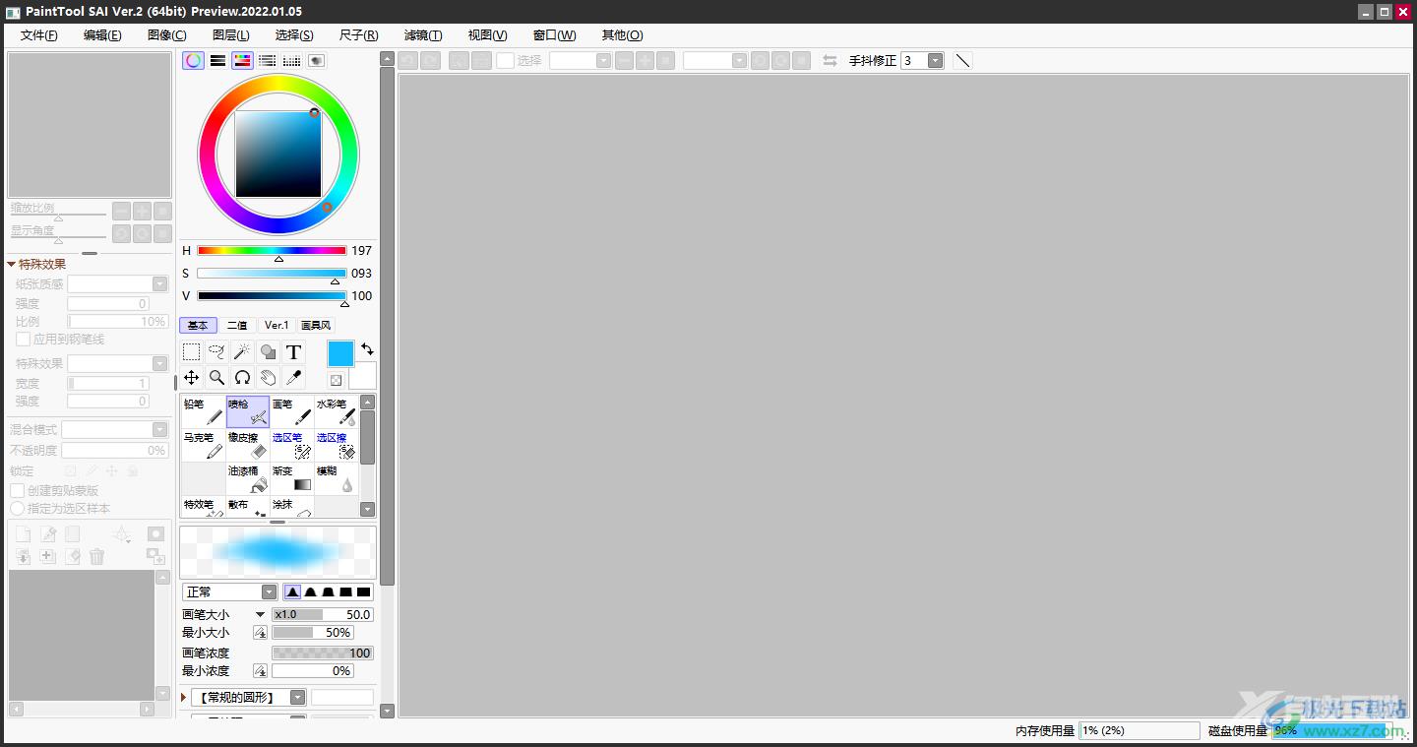
Task: Open the 滤镜(T) menu
Action: click(x=423, y=35)
